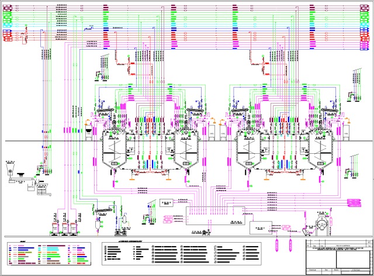374x276 pixels.
Task: Select the color-coded line legend box
Action: click(x=49, y=254)
